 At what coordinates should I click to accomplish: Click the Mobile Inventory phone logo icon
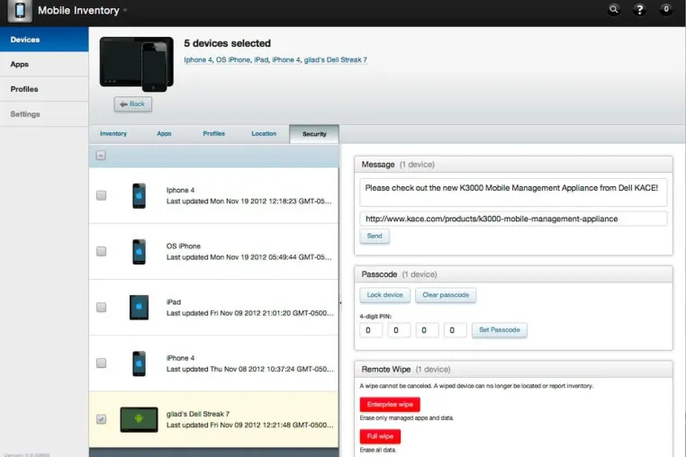(x=20, y=10)
